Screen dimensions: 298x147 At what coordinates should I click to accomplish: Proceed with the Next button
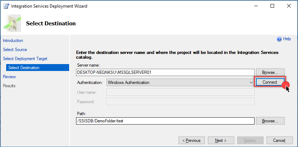(221, 140)
